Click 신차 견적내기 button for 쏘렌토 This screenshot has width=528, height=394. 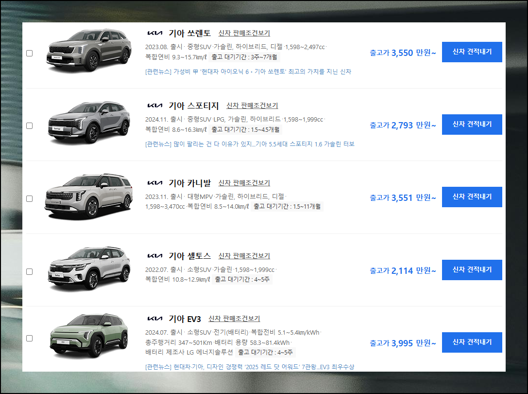pyautogui.click(x=472, y=52)
